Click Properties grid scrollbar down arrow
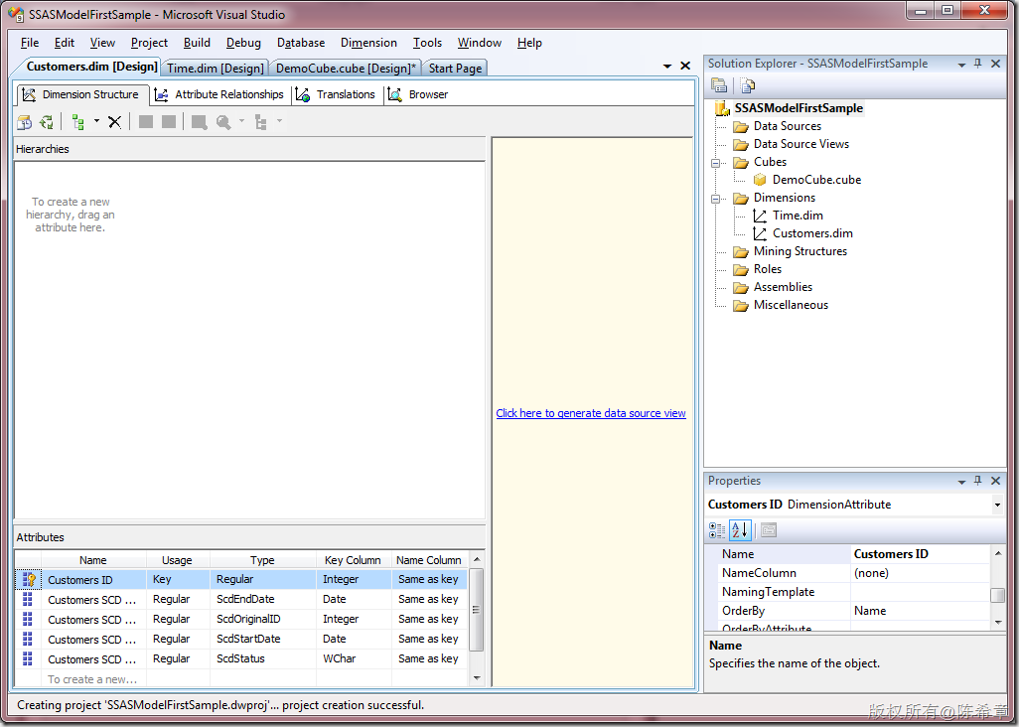The height and width of the screenshot is (727, 1019). [x=997, y=623]
